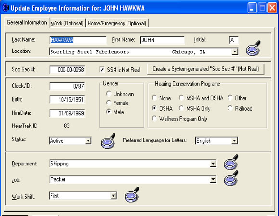Click the magnifier beside Work Shift
The image size is (279, 216).
(132, 194)
